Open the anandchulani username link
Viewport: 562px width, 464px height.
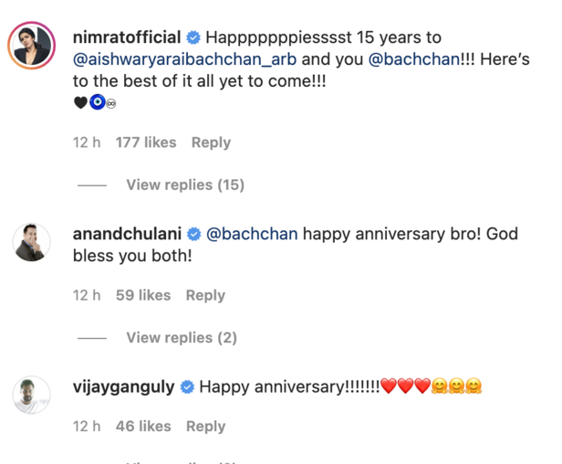coord(127,235)
